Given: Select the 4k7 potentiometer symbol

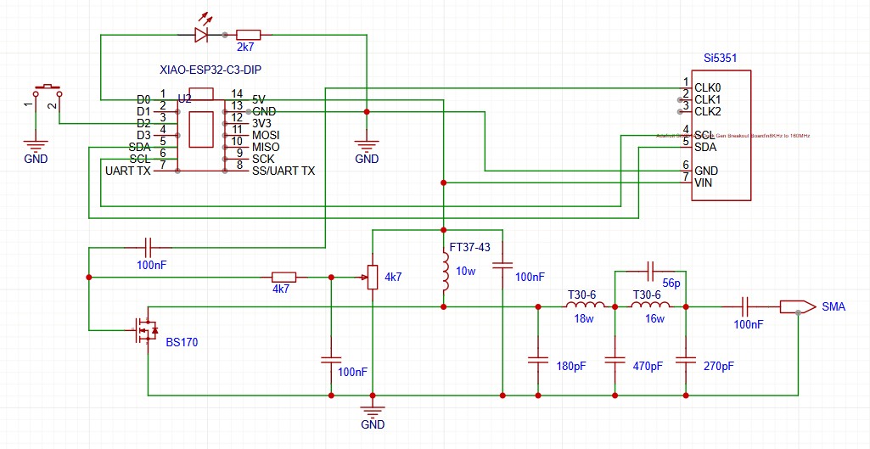Looking at the screenshot, I should (x=372, y=277).
